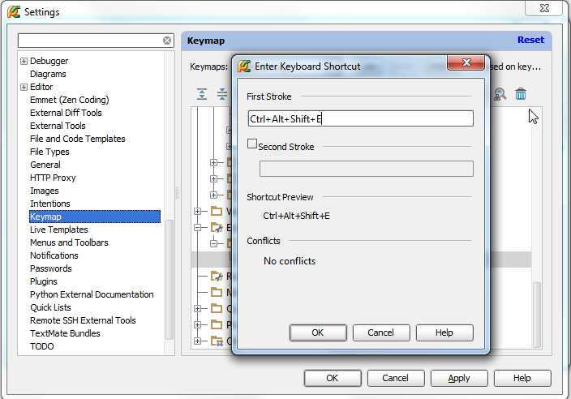Viewport: 571px width, 399px height.
Task: Open Live Templates settings
Action: pos(59,230)
